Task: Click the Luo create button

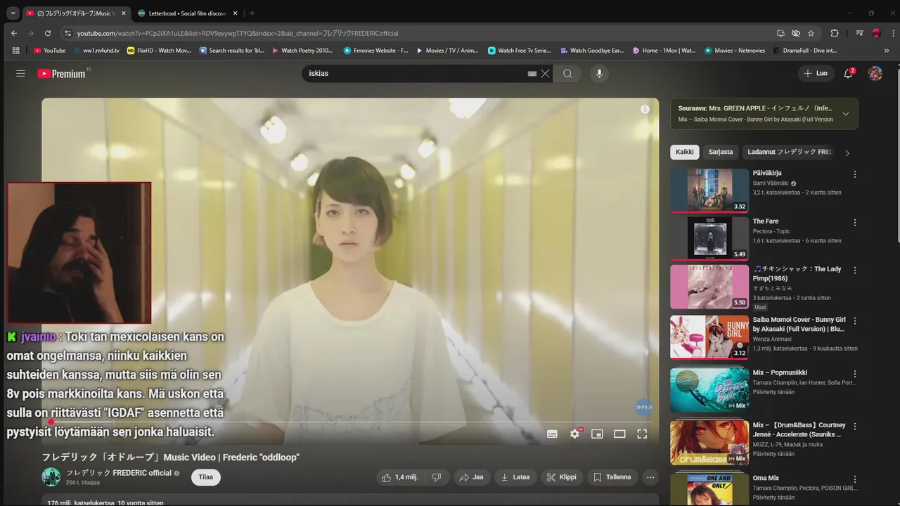Action: tap(816, 73)
